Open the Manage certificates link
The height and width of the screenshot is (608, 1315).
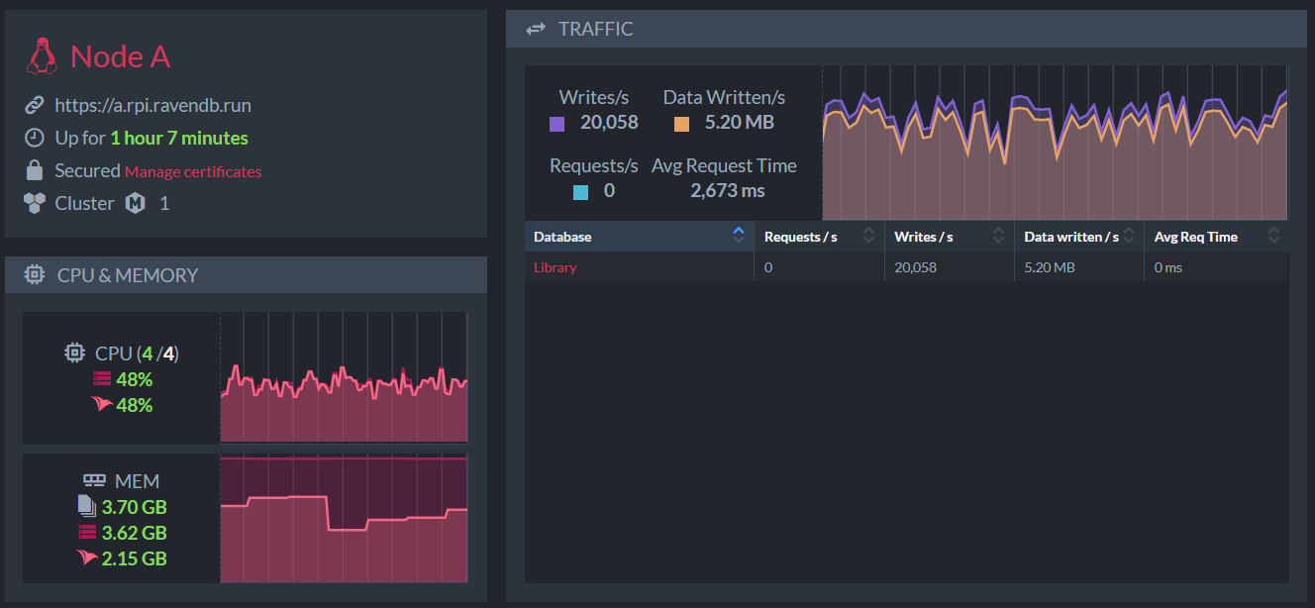(193, 171)
